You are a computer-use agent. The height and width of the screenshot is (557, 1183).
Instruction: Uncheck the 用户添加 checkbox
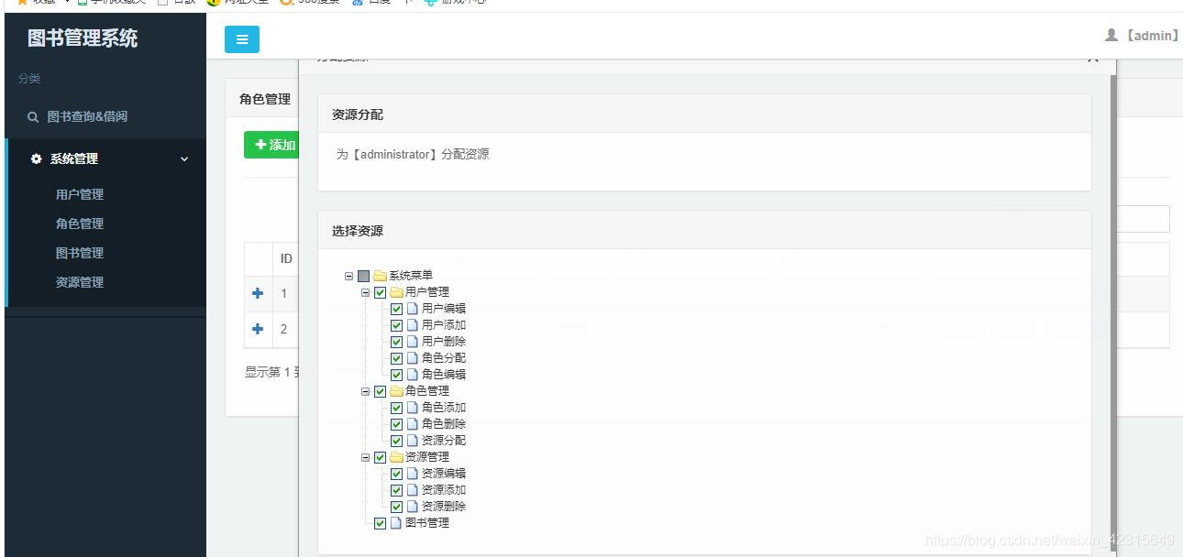click(397, 325)
